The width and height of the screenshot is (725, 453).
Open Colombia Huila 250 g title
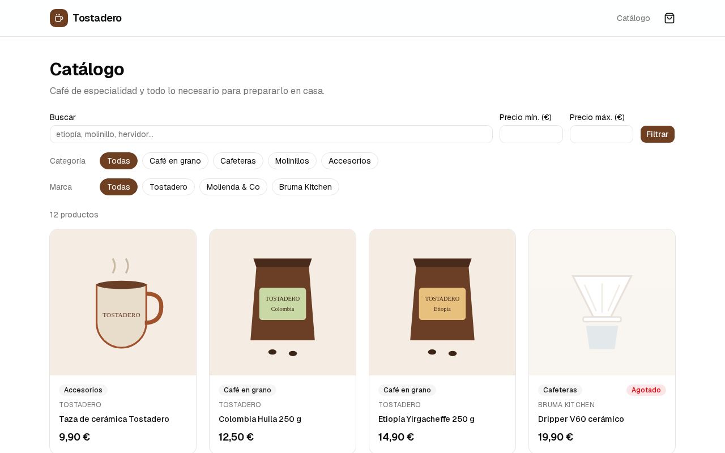tap(260, 419)
